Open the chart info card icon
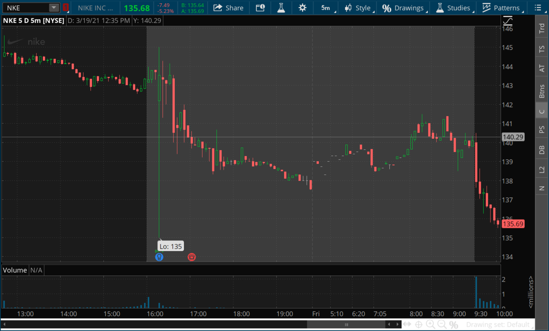The height and width of the screenshot is (331, 549). coord(260,8)
